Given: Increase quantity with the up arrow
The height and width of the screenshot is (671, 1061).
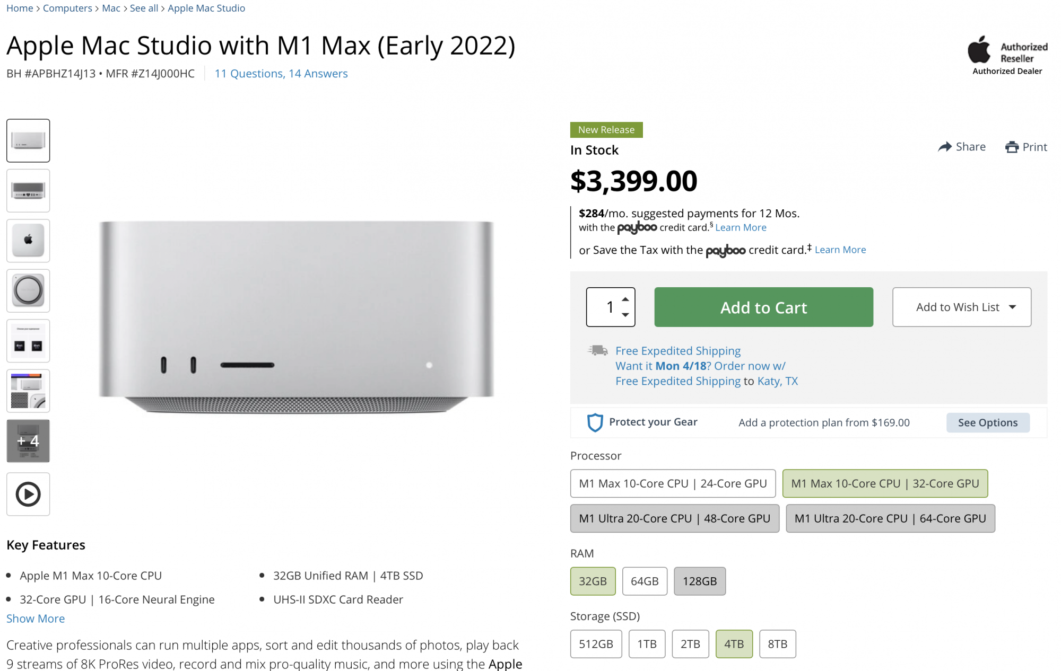Looking at the screenshot, I should coord(625,299).
